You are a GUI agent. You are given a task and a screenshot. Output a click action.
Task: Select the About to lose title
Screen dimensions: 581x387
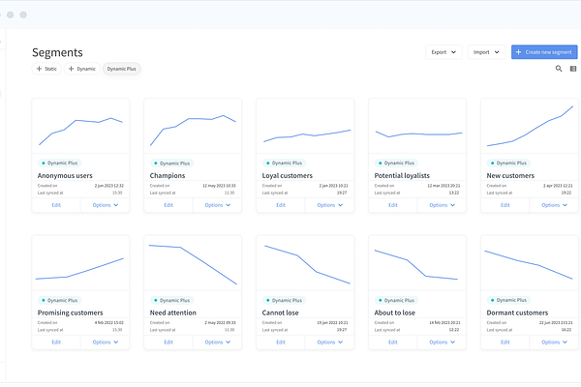pos(395,313)
